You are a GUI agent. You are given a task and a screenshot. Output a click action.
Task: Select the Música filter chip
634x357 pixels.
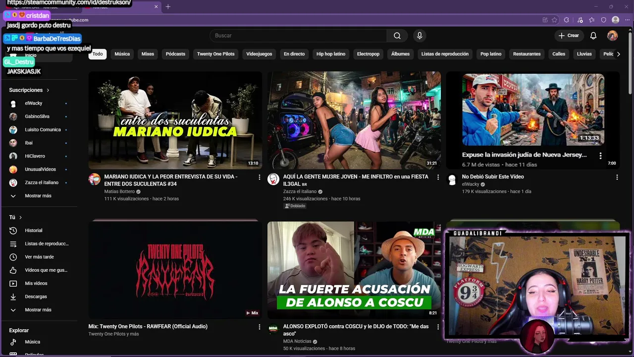point(122,54)
